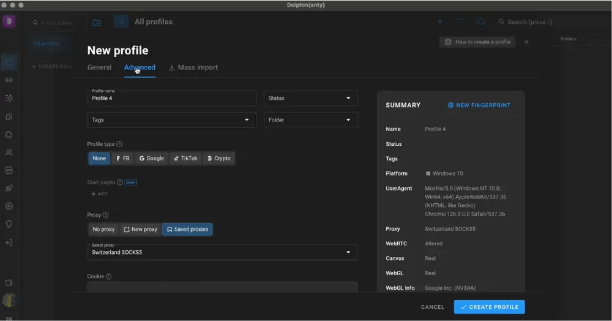Open the copy pages icon in sidebar
The image size is (612, 321).
(x=9, y=117)
